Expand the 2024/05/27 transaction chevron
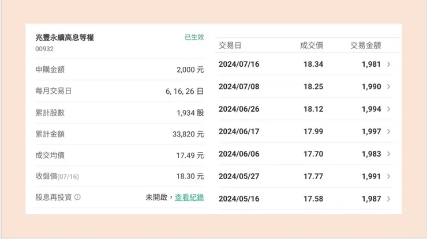The image size is (427, 239). point(388,176)
